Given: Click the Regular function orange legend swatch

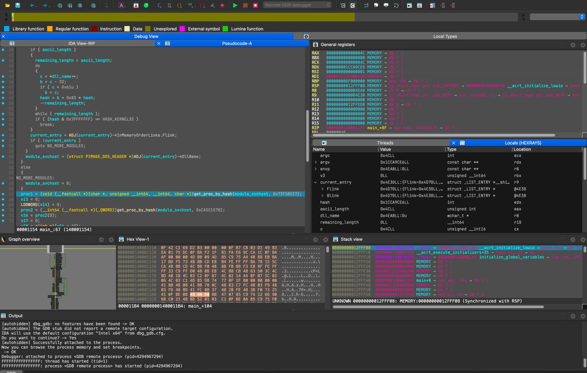Looking at the screenshot, I should [x=49, y=29].
